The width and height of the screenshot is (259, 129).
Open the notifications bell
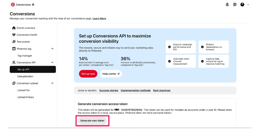(x=227, y=5)
